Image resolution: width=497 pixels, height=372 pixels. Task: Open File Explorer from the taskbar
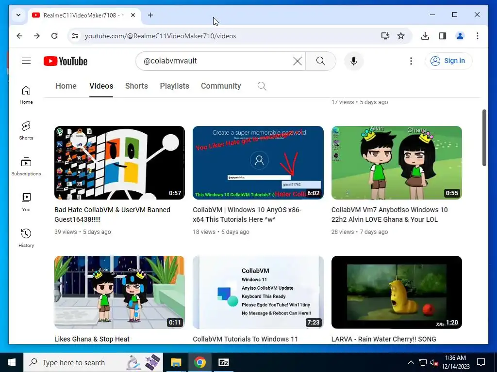tap(176, 362)
